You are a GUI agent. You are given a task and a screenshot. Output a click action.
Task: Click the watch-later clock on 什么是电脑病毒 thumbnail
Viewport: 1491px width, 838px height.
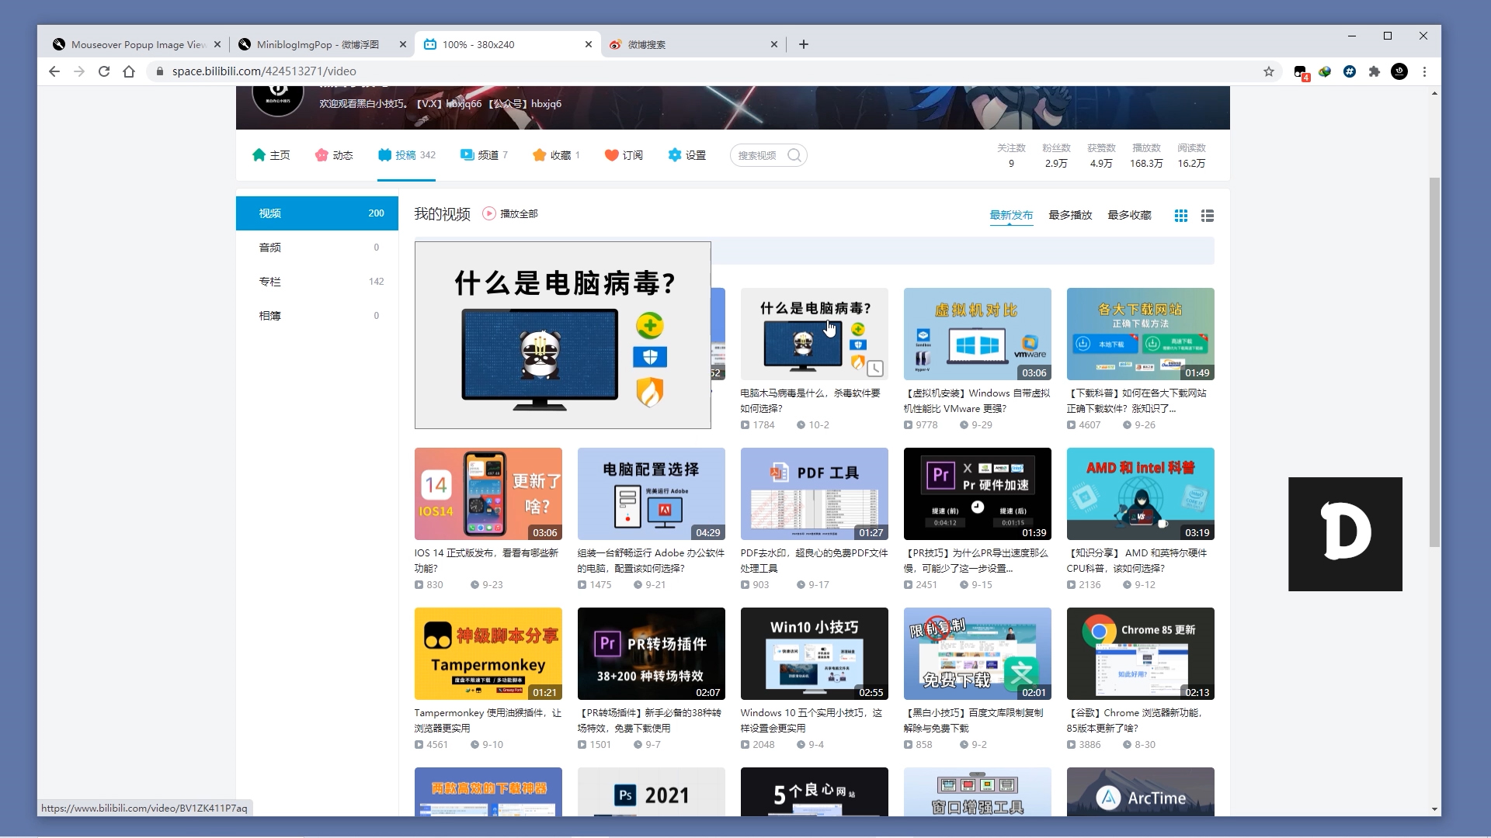[x=875, y=368]
